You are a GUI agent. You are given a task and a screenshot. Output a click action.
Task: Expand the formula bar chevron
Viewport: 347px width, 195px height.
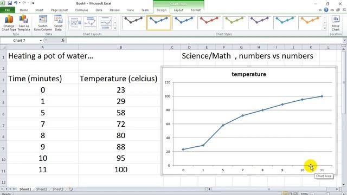pyautogui.click(x=345, y=41)
